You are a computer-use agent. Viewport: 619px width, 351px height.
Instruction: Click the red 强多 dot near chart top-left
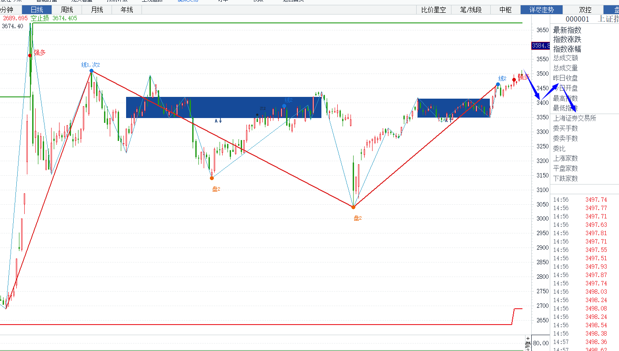(x=30, y=55)
